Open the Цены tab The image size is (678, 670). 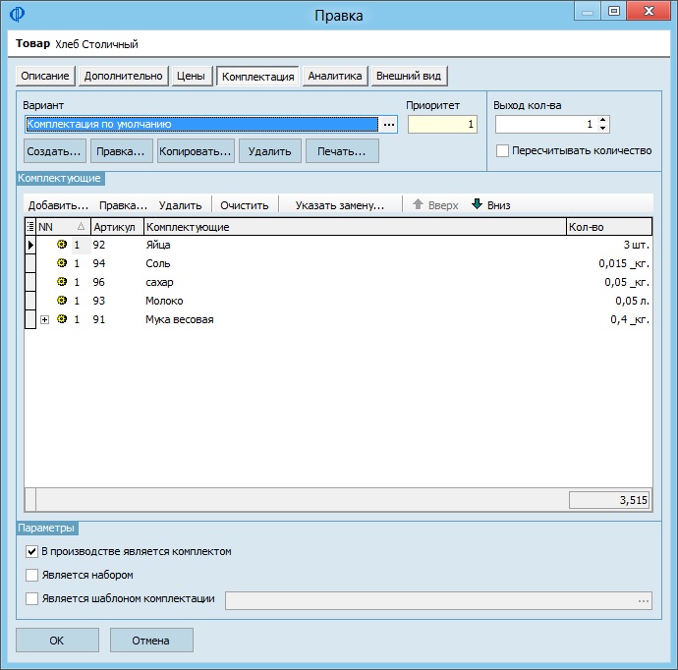[x=192, y=76]
